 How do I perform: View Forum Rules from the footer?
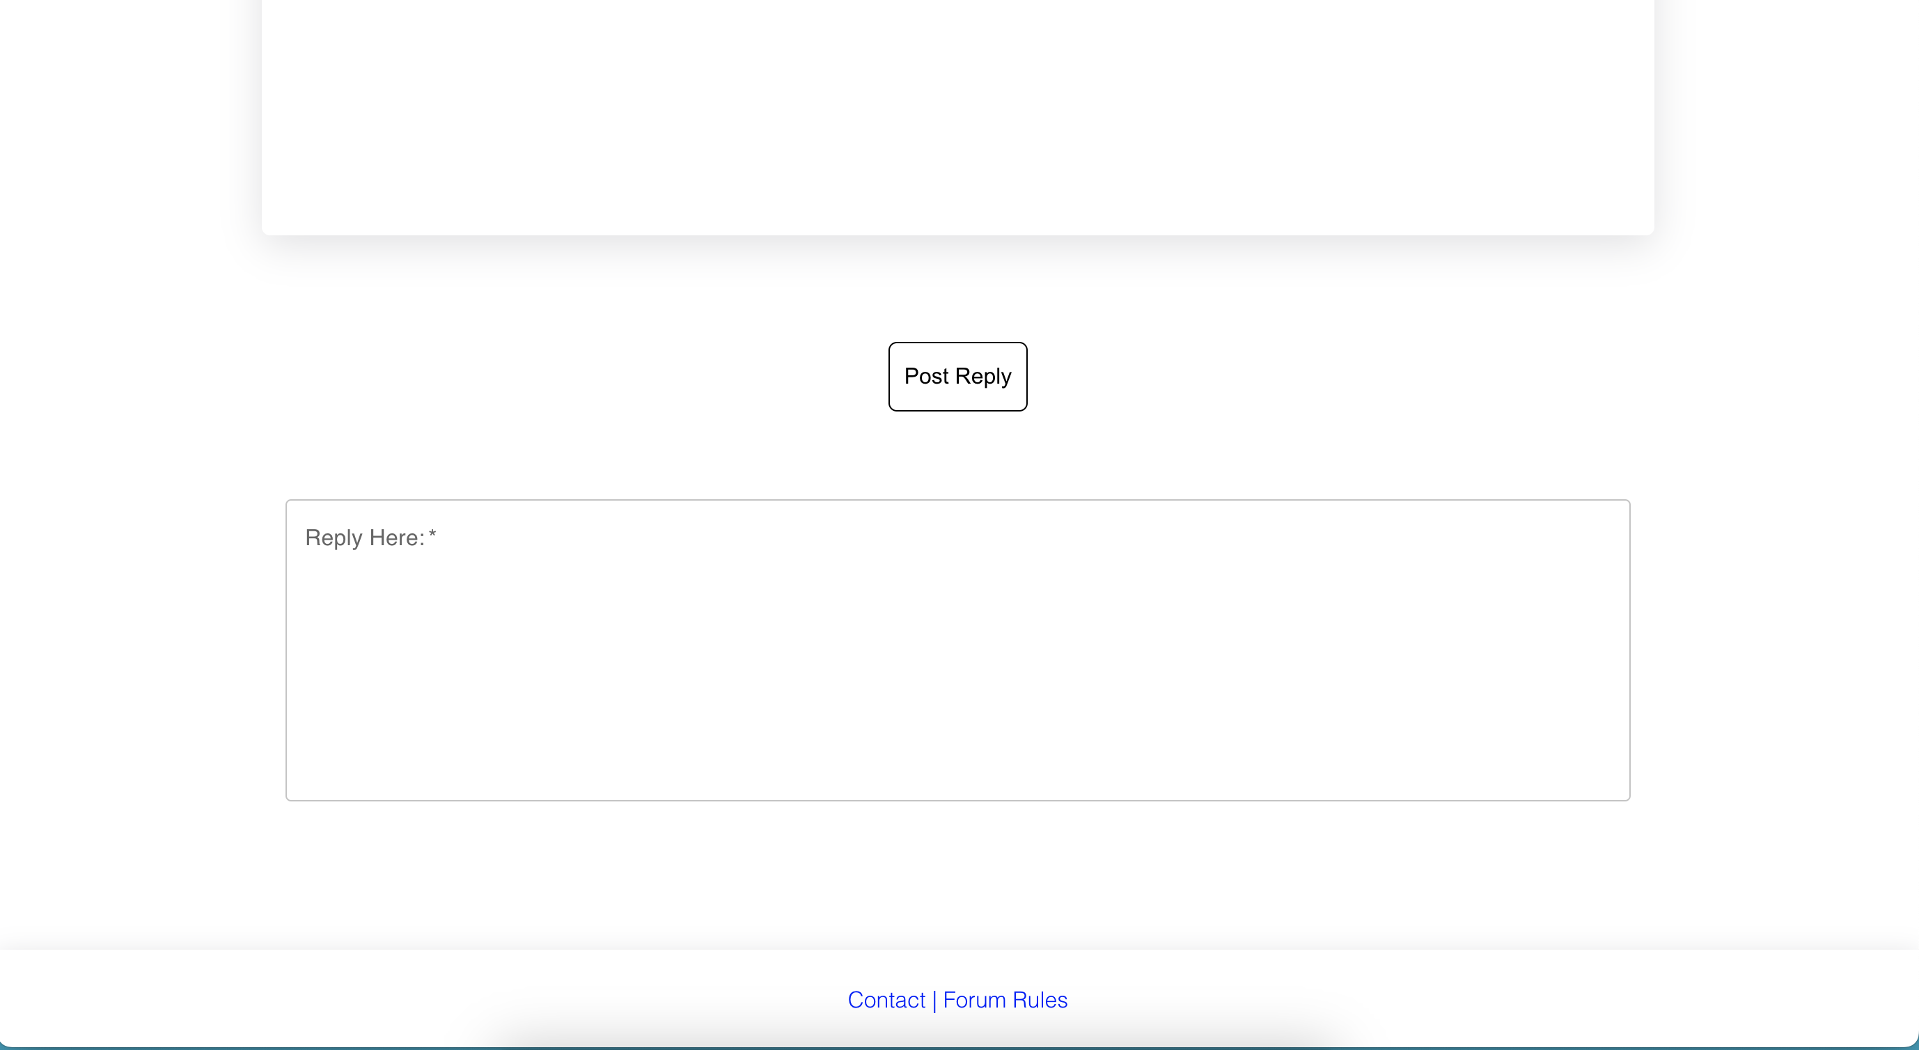[1005, 999]
